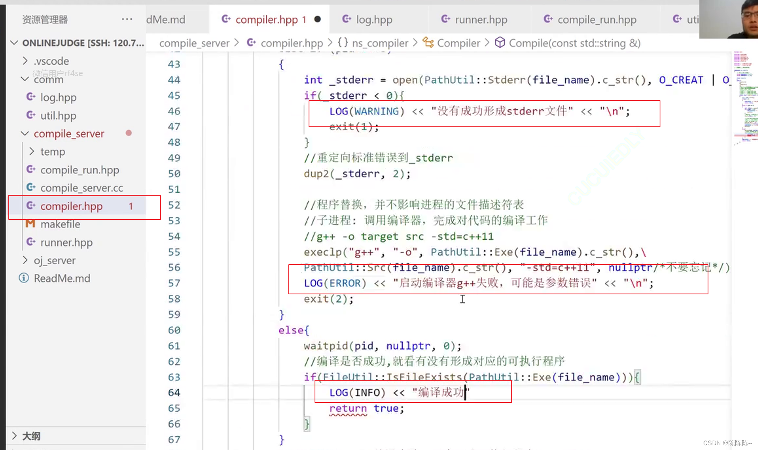Image resolution: width=758 pixels, height=450 pixels.
Task: Open util.hpp in the explorer
Action: pos(58,116)
